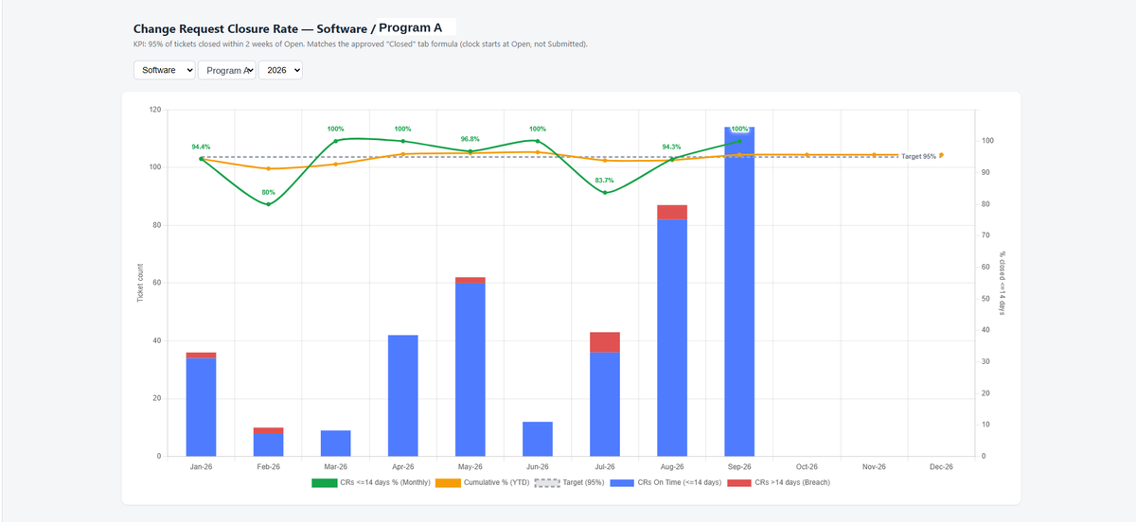This screenshot has height=522, width=1136.
Task: Click the Oct-26 axis label
Action: [x=807, y=467]
